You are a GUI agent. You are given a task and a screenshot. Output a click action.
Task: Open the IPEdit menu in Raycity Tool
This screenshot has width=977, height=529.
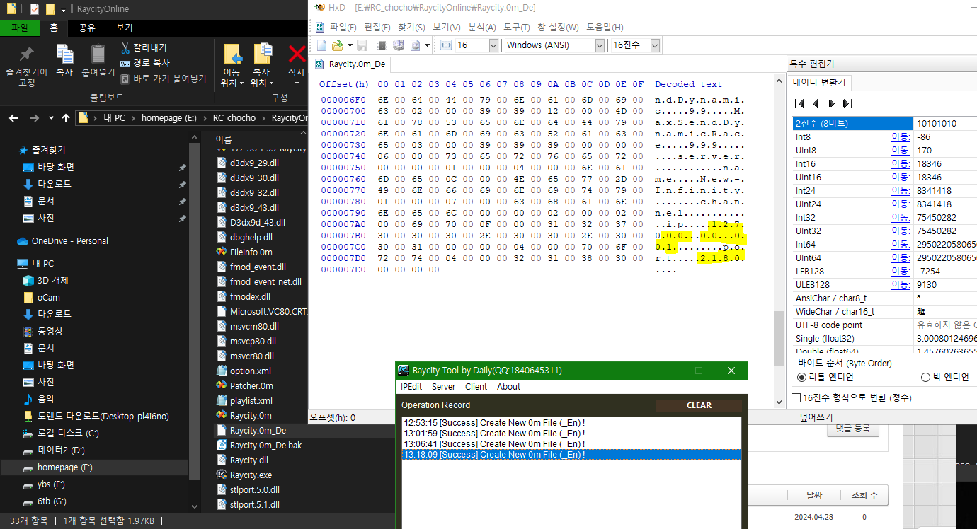(411, 387)
